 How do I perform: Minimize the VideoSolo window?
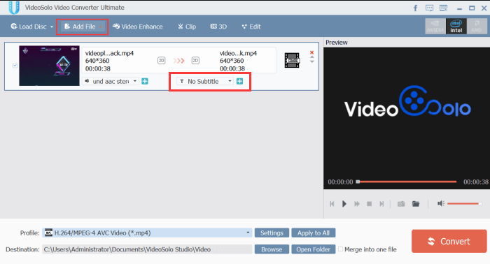tap(459, 8)
